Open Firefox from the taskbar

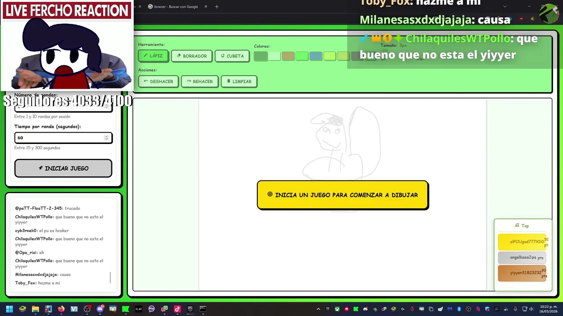[61, 309]
